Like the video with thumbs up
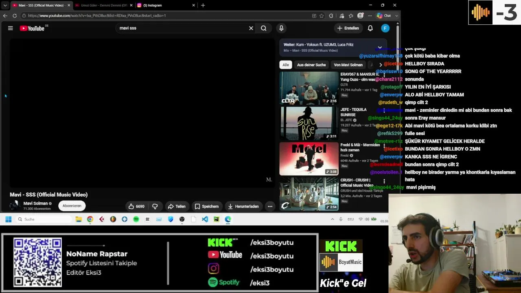 pos(136,206)
